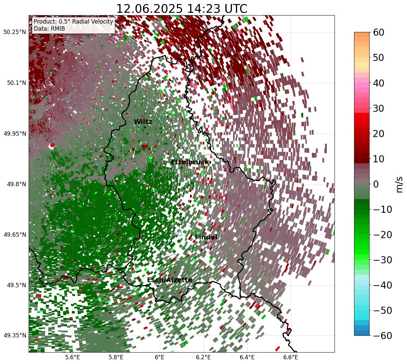Viewport: 407px width, 364px height.
Task: Click the m/s colorbar unit label
Action: [x=399, y=184]
